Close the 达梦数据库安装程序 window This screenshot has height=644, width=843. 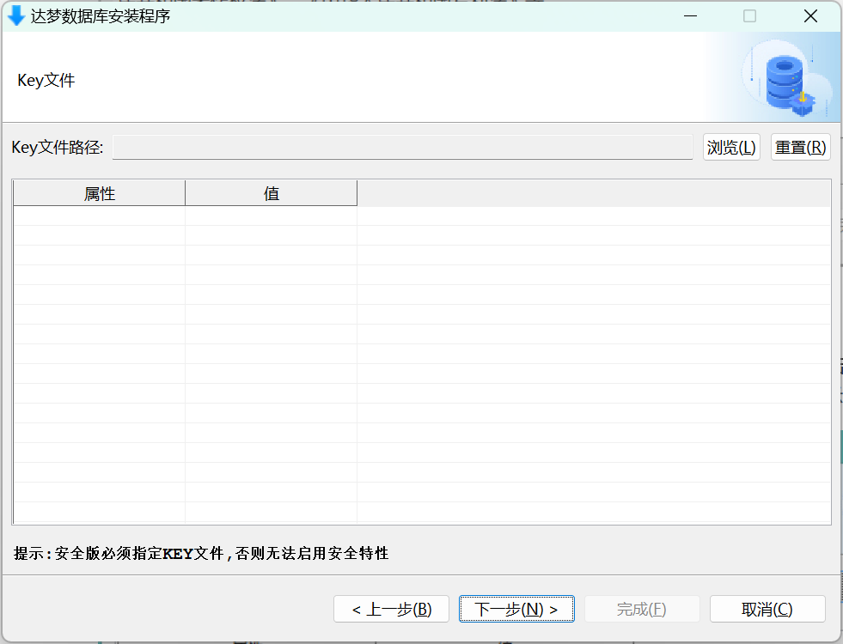pos(810,16)
